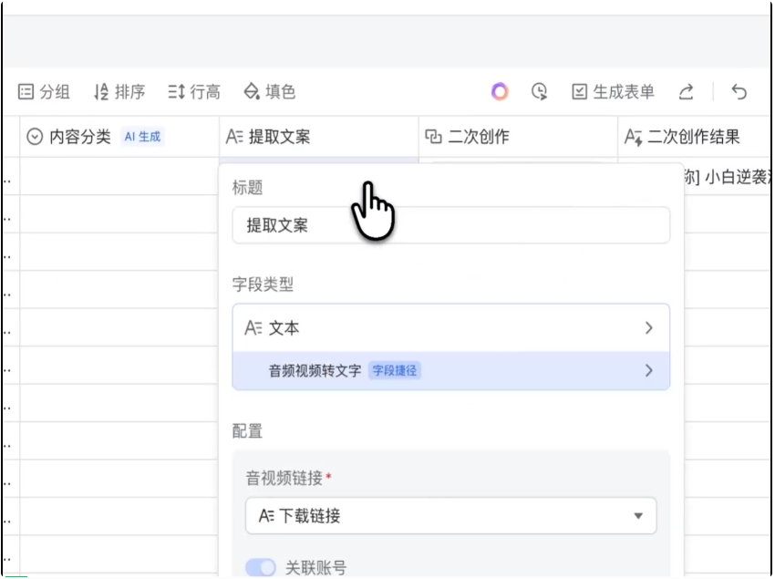
Task: Click the purple AI ring icon
Action: click(x=499, y=92)
